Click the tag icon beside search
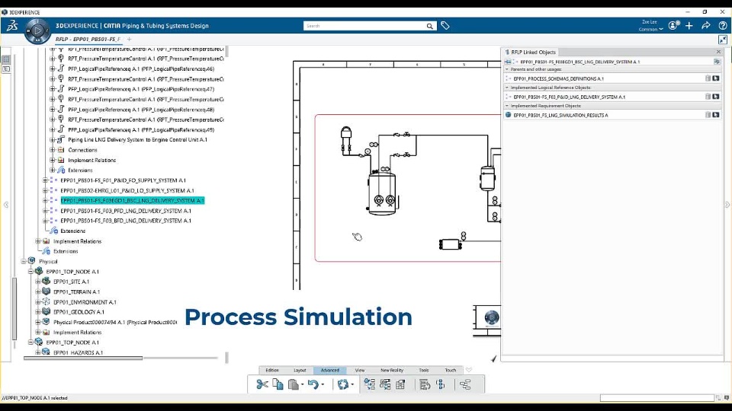Screen dimensions: 732x411 tap(445, 26)
